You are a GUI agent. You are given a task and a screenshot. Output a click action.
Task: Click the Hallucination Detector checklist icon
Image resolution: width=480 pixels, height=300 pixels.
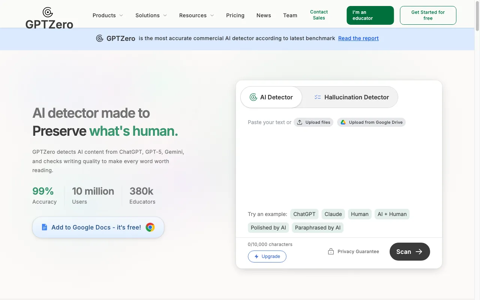point(318,97)
